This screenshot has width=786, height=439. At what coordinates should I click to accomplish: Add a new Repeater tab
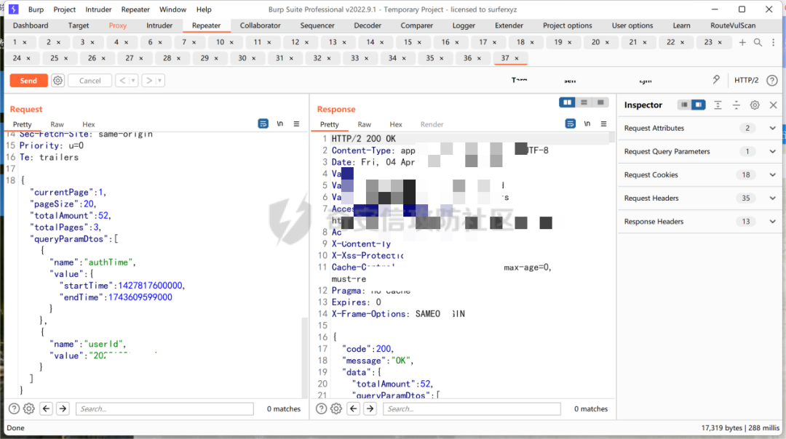click(742, 43)
